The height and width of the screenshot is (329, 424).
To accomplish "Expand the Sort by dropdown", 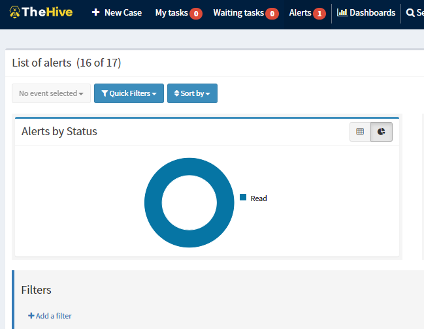I will coord(192,93).
